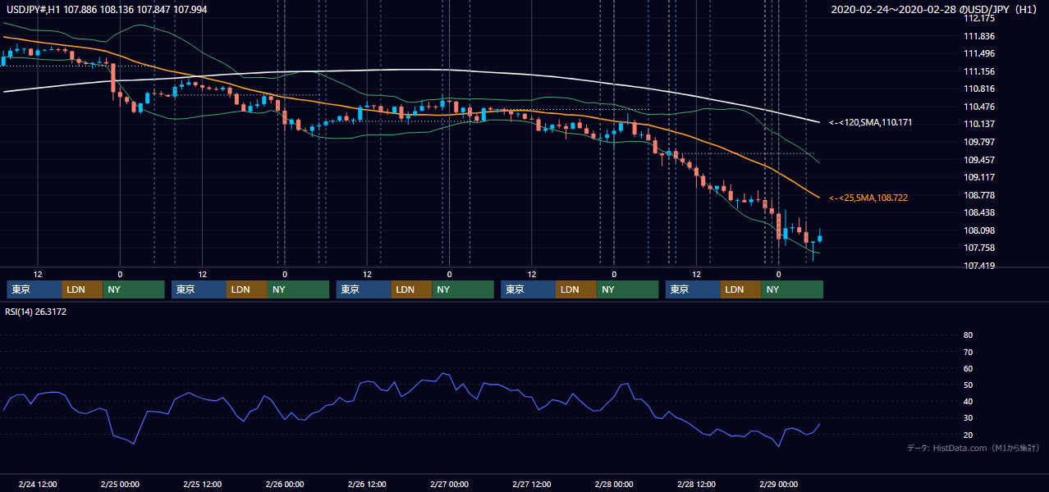Click the RSI 20 level label
1049x492 pixels.
click(968, 435)
